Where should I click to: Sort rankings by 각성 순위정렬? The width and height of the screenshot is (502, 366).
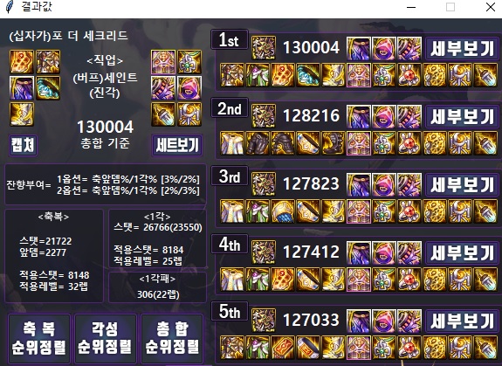pyautogui.click(x=106, y=338)
